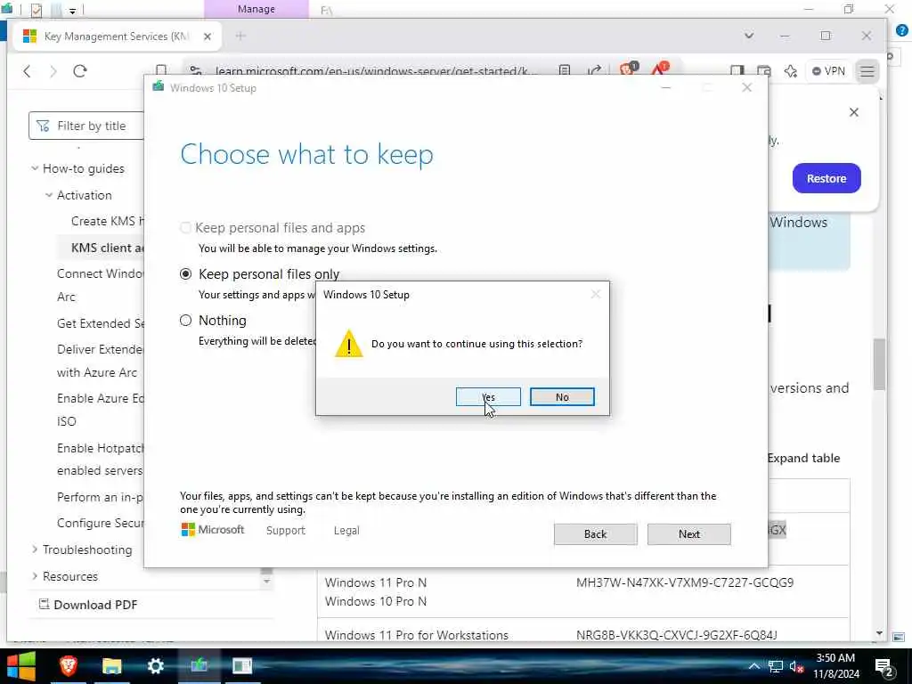Open the KMS client activation item

107,248
